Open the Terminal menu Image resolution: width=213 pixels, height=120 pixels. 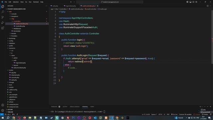pos(36,2)
